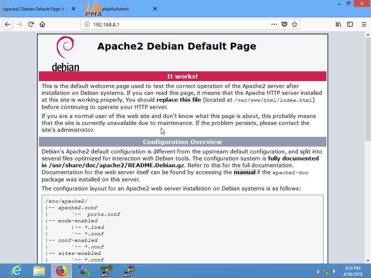
Task: Open the Library icon in toolbar
Action: pyautogui.click(x=338, y=24)
